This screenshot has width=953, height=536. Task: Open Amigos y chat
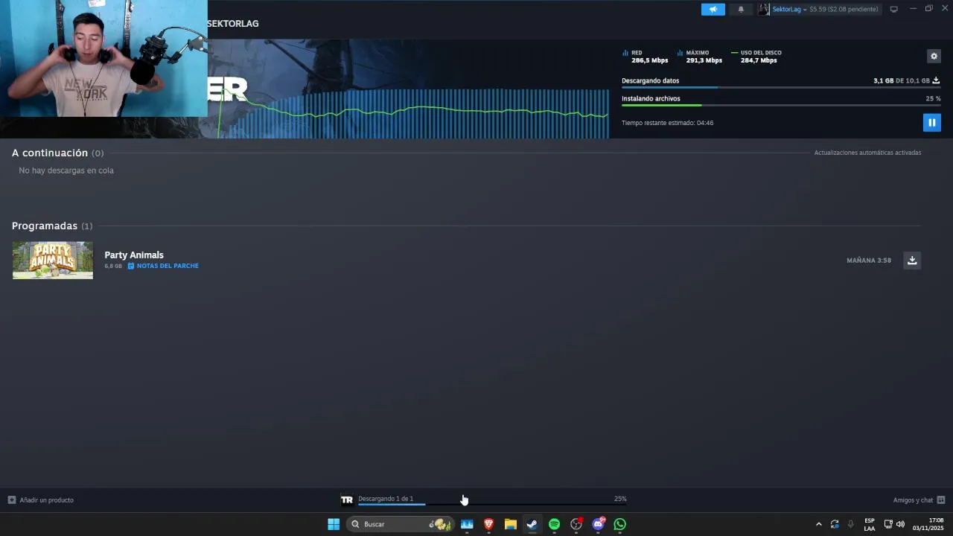coord(913,500)
